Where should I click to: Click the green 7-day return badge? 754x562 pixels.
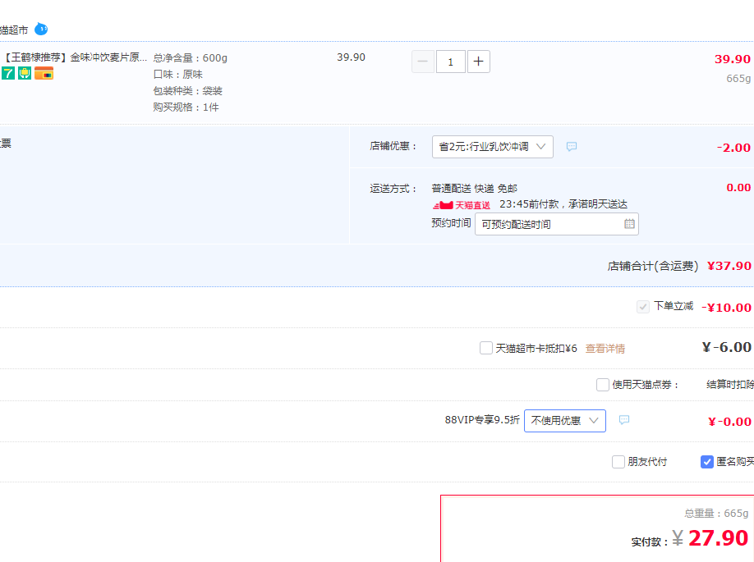pyautogui.click(x=8, y=74)
